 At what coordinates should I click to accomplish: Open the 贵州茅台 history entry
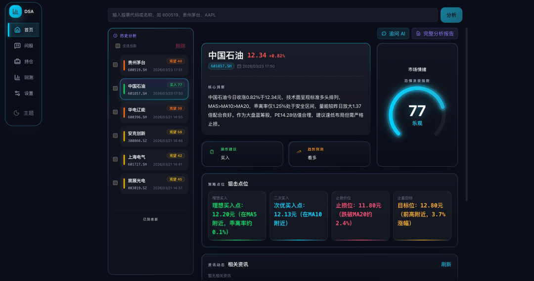click(154, 65)
